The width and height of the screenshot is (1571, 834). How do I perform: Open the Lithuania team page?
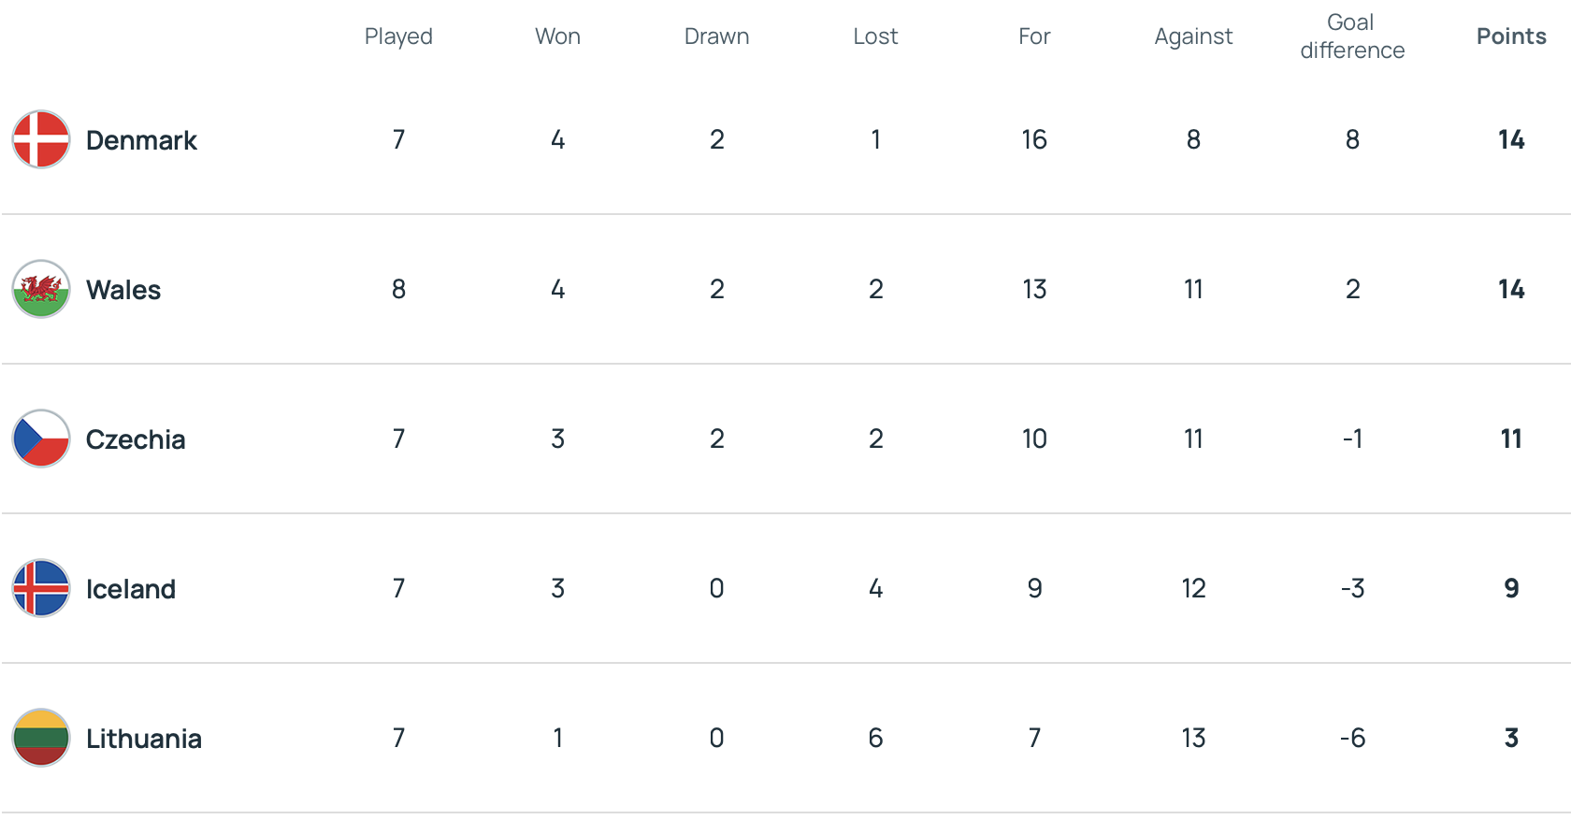point(144,739)
